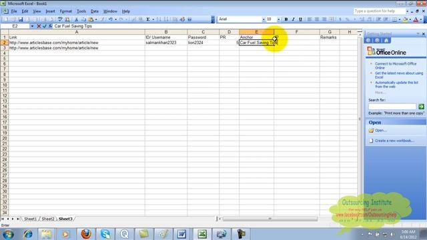
Task: Paste clipboard contents using the Paste icon
Action: (91, 19)
